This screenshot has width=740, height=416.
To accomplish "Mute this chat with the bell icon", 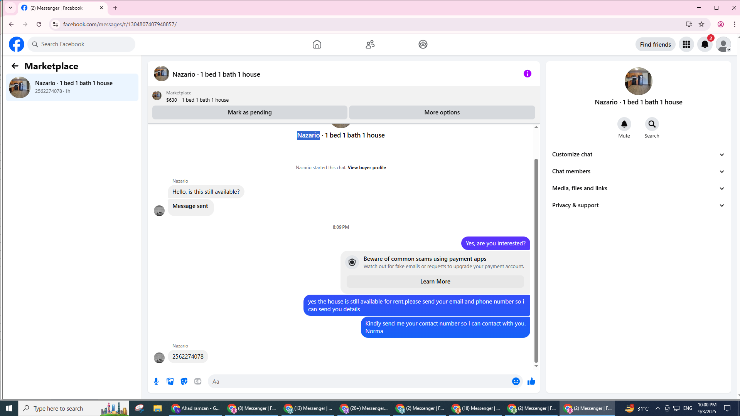I will (624, 124).
